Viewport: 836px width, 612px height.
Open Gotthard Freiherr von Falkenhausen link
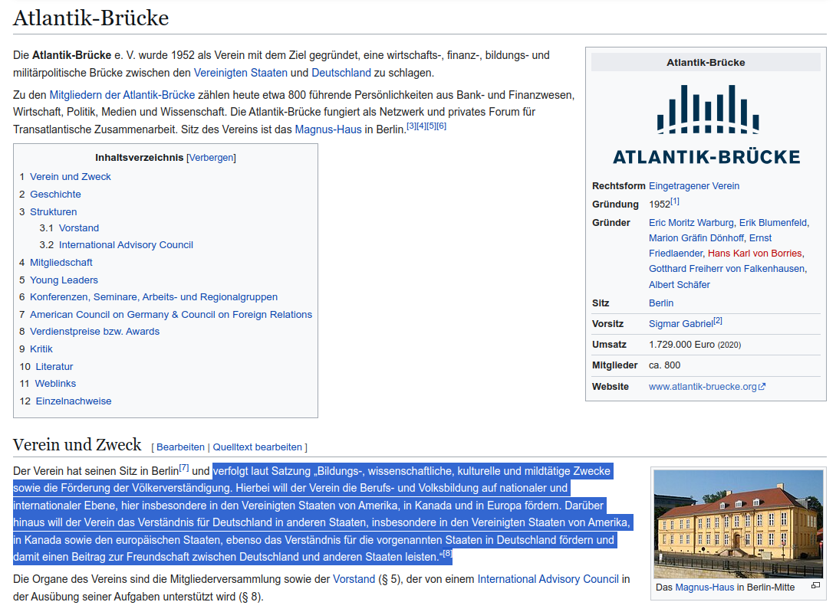pyautogui.click(x=726, y=269)
